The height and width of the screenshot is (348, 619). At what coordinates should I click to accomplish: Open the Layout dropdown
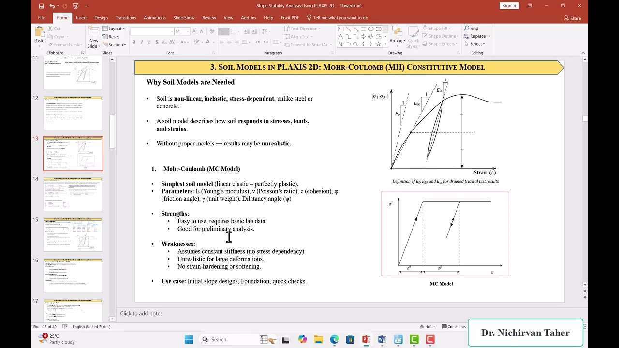pos(113,29)
